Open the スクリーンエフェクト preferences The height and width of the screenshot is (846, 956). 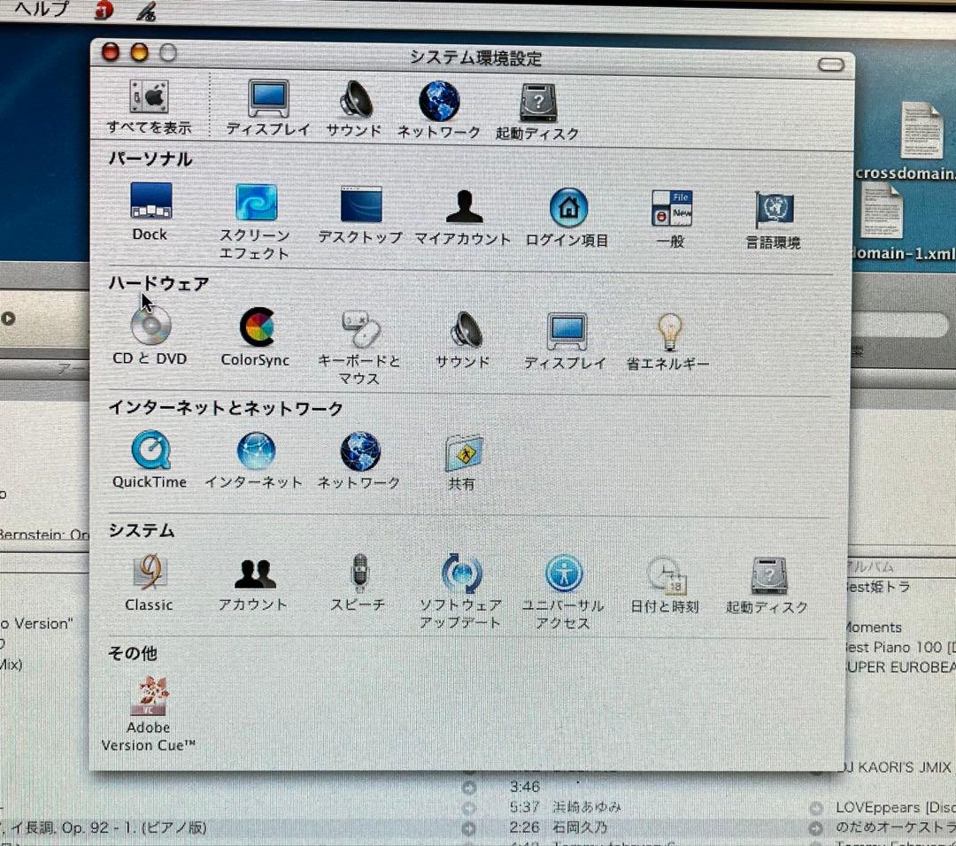(x=256, y=204)
